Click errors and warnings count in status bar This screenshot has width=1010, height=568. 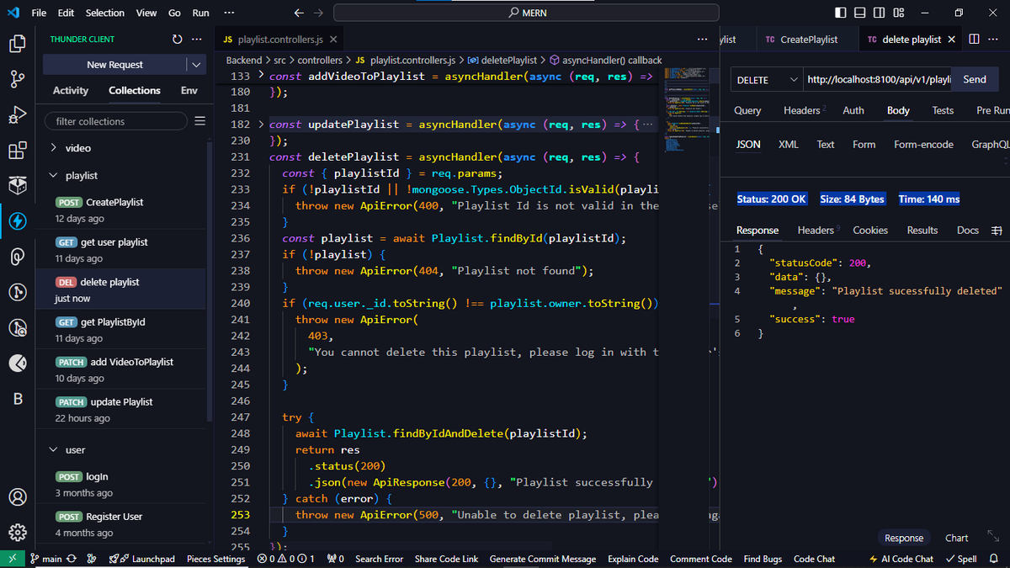click(x=286, y=559)
